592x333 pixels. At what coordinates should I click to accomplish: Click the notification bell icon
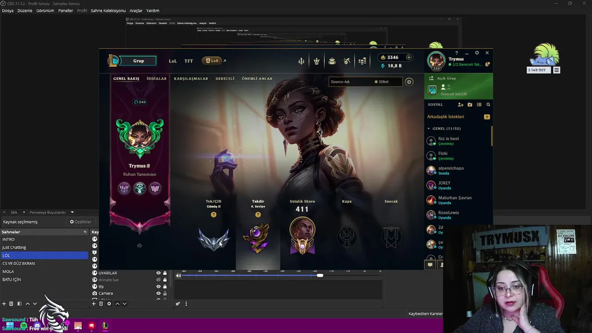tap(487, 65)
